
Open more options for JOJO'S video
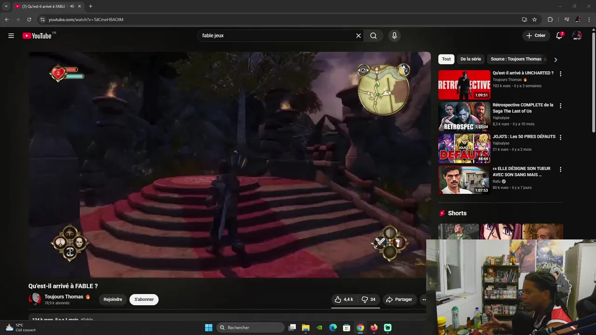click(x=560, y=137)
